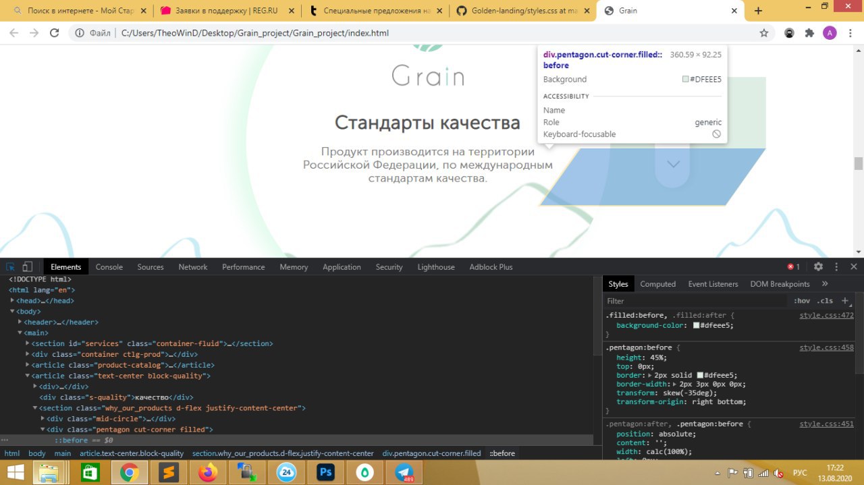Image resolution: width=864 pixels, height=485 pixels.
Task: Collapse the body element node
Action: coord(12,312)
